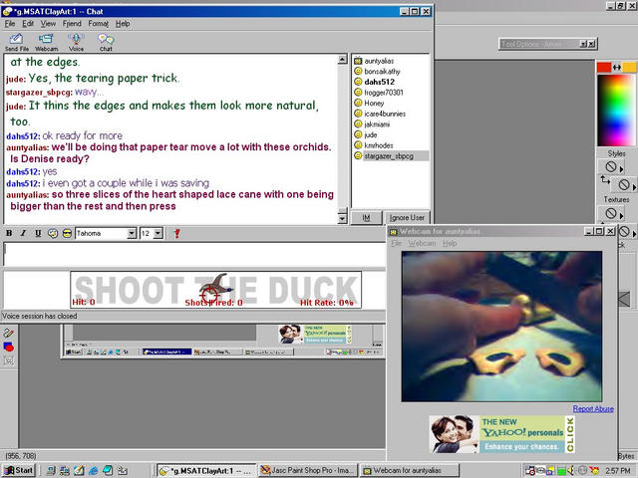This screenshot has width=638, height=478.
Task: Select user bonsaikathy in the list
Action: [382, 72]
